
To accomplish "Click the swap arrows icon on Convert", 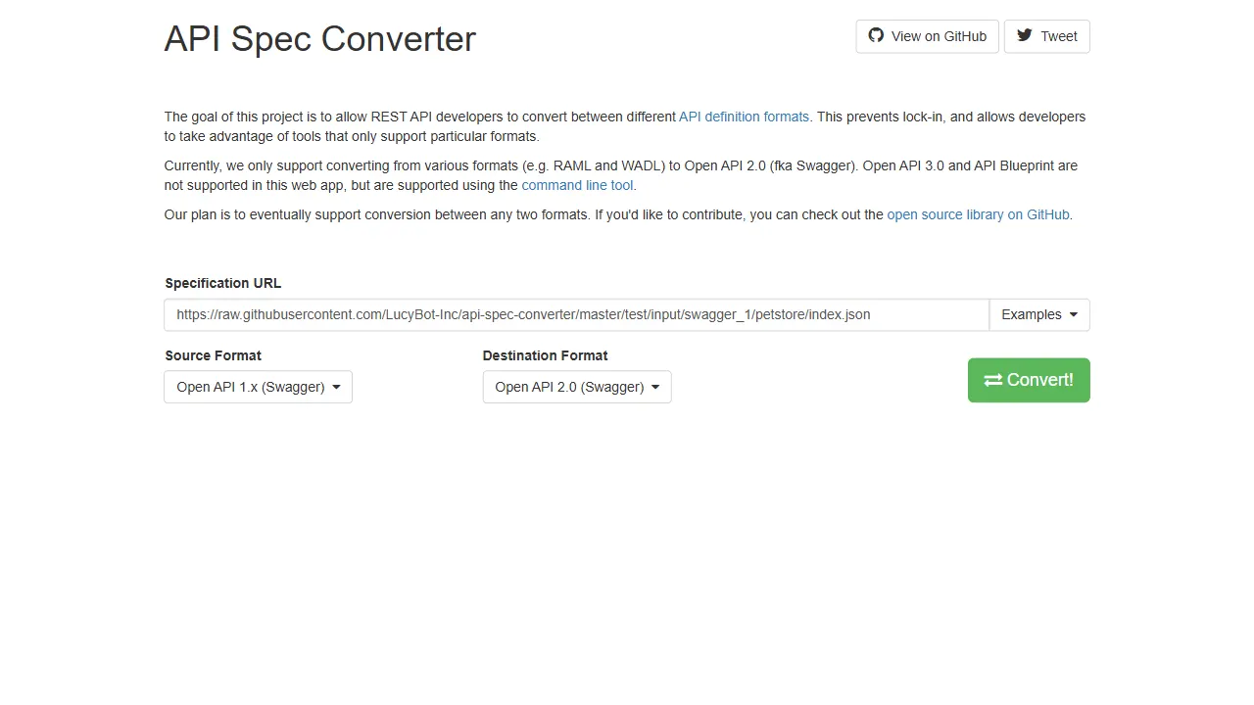I will pos(993,380).
